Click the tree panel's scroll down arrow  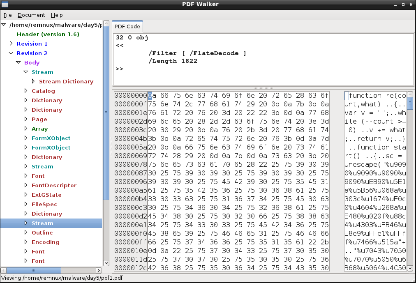click(x=106, y=263)
